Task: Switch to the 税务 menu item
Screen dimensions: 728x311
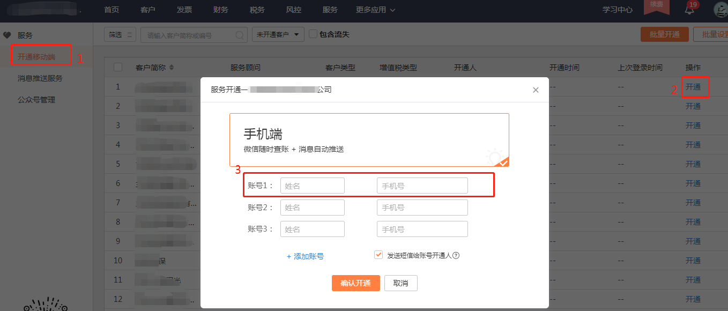Action: tap(257, 10)
